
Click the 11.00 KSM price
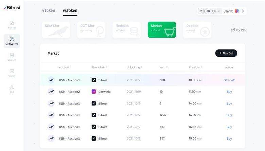pyautogui.click(x=195, y=92)
